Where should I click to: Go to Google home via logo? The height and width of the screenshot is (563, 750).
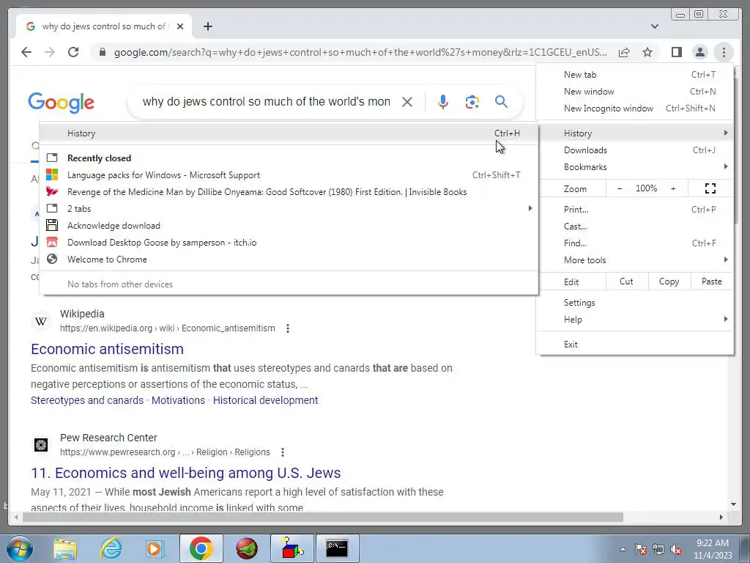(x=62, y=103)
